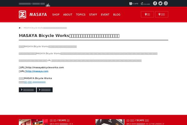Open the ABOUT menu
Screen dimensions: 187x125
tap(68, 15)
